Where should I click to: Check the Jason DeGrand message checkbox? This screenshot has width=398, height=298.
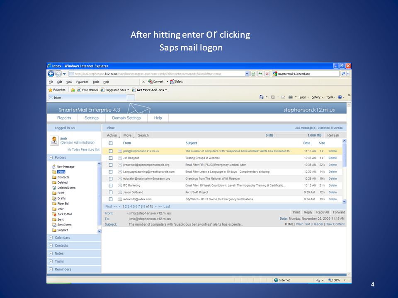(x=111, y=192)
